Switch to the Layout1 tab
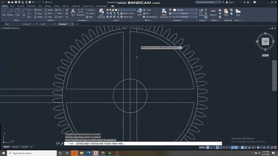 (15, 147)
